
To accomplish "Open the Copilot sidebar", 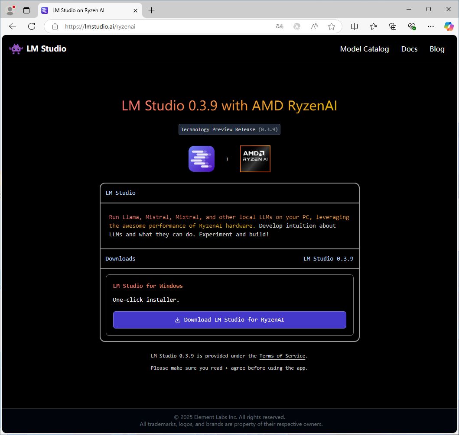I will (x=449, y=26).
